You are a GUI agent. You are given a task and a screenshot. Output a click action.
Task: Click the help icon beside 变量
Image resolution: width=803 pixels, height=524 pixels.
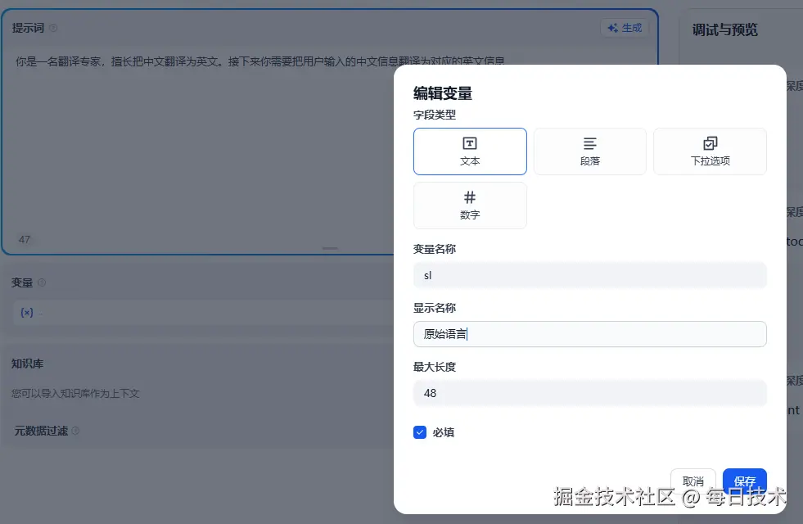pos(42,282)
